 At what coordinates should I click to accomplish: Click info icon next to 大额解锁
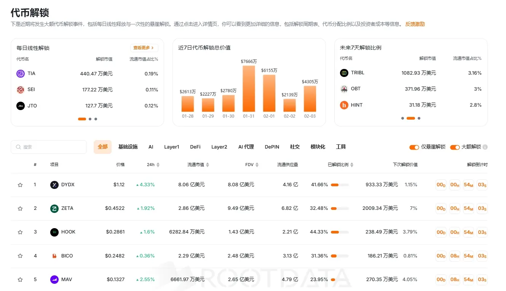pyautogui.click(x=485, y=147)
